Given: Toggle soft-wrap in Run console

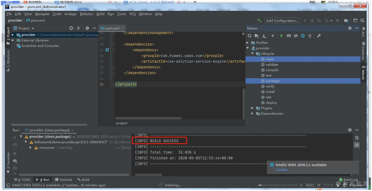Looking at the screenshot, I should tap(357, 138).
